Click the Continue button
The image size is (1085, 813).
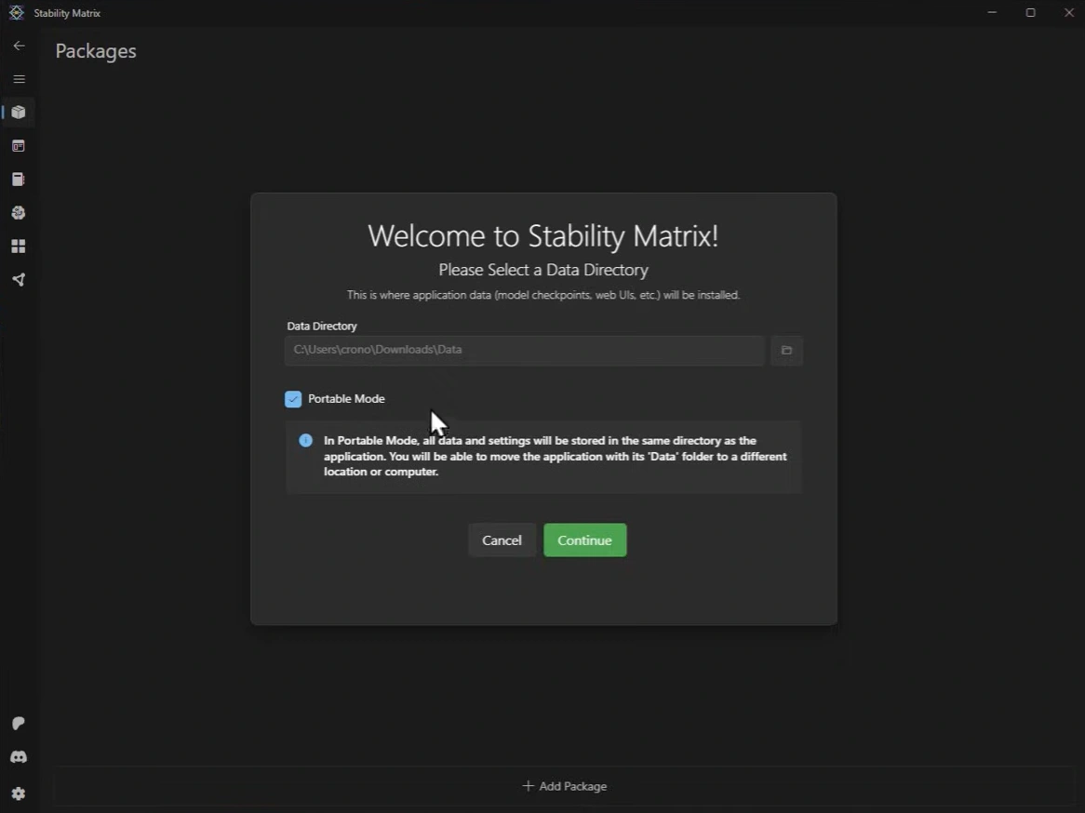click(x=584, y=540)
